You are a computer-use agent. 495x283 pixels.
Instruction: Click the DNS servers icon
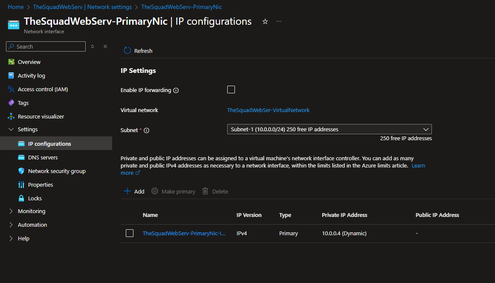pyautogui.click(x=21, y=157)
